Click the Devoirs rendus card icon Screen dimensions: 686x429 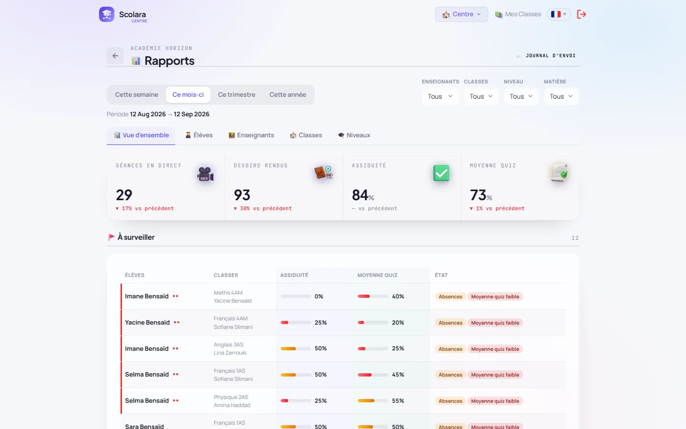coord(323,173)
